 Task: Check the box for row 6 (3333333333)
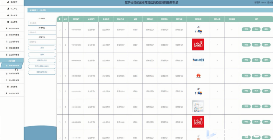(60, 107)
